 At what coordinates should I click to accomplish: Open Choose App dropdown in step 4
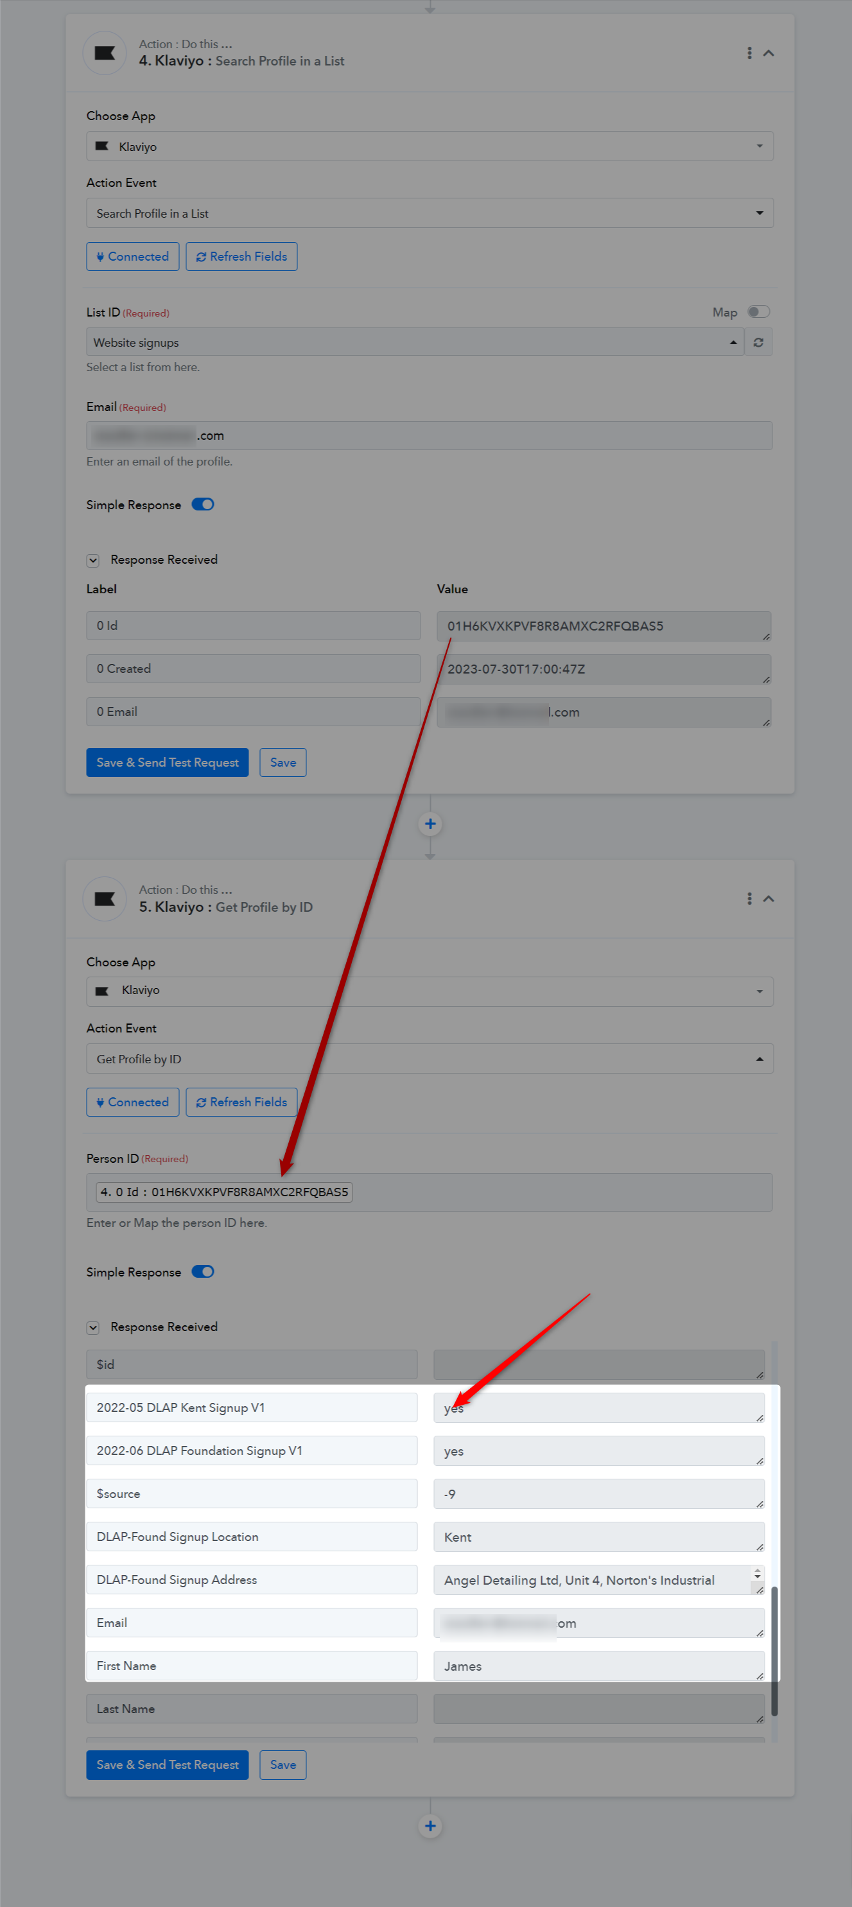coord(430,146)
